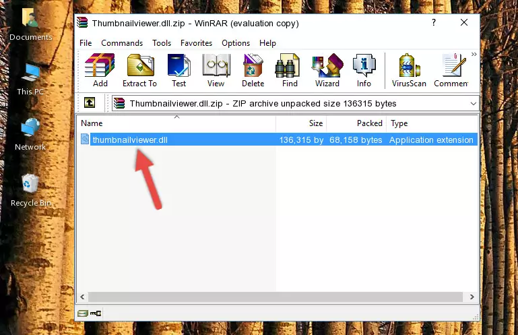The width and height of the screenshot is (518, 335).
Task: Click the horizontal scrollbar right arrow
Action: coord(472,297)
